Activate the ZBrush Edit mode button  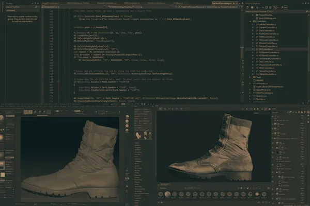[x=26, y=112]
